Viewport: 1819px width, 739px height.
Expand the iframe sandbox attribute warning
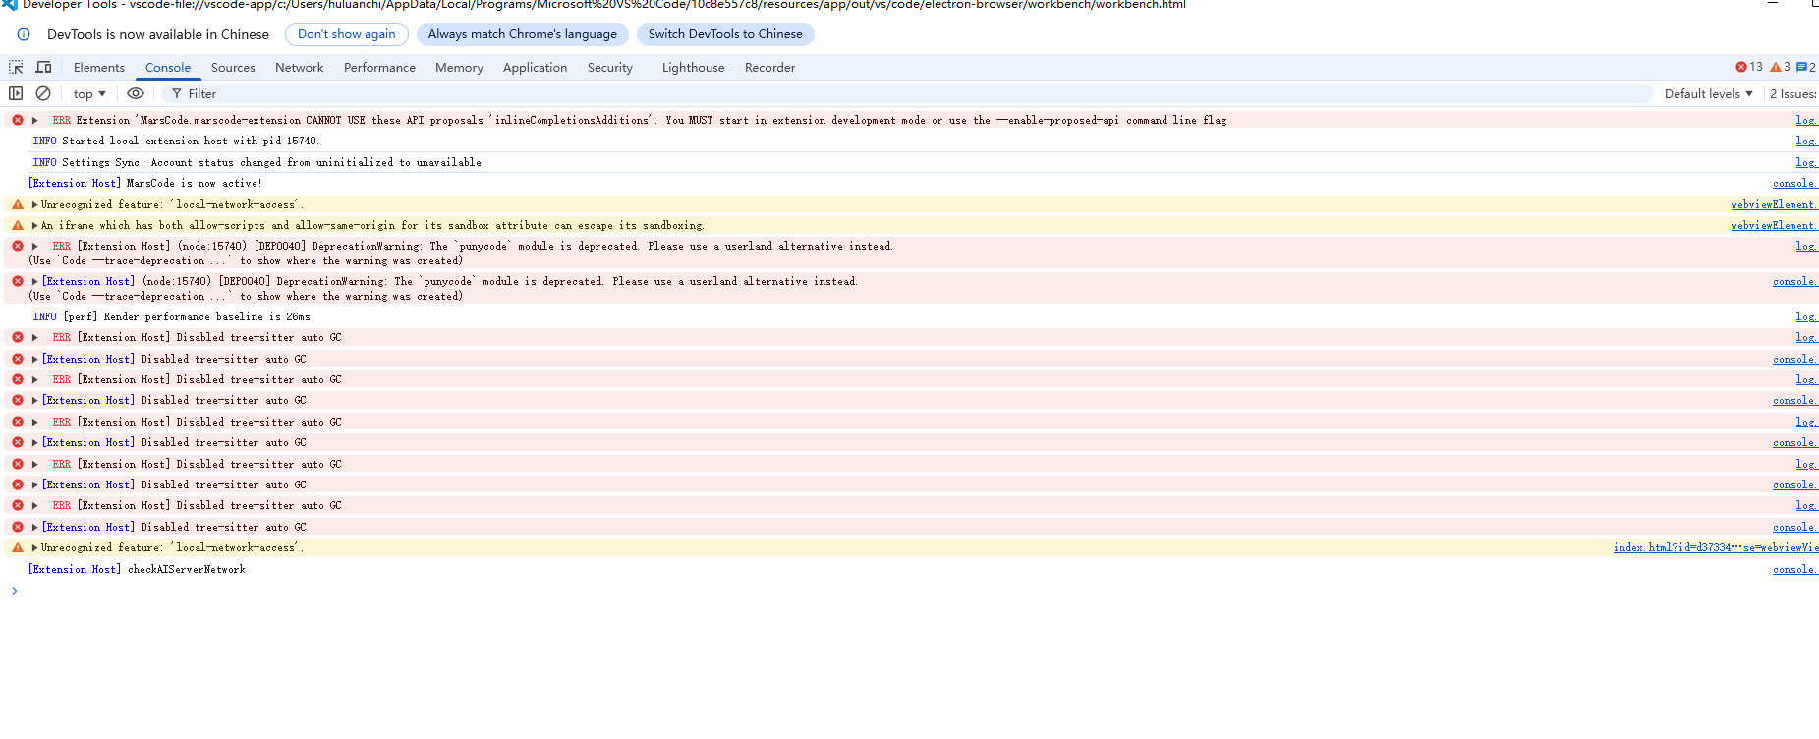(35, 225)
